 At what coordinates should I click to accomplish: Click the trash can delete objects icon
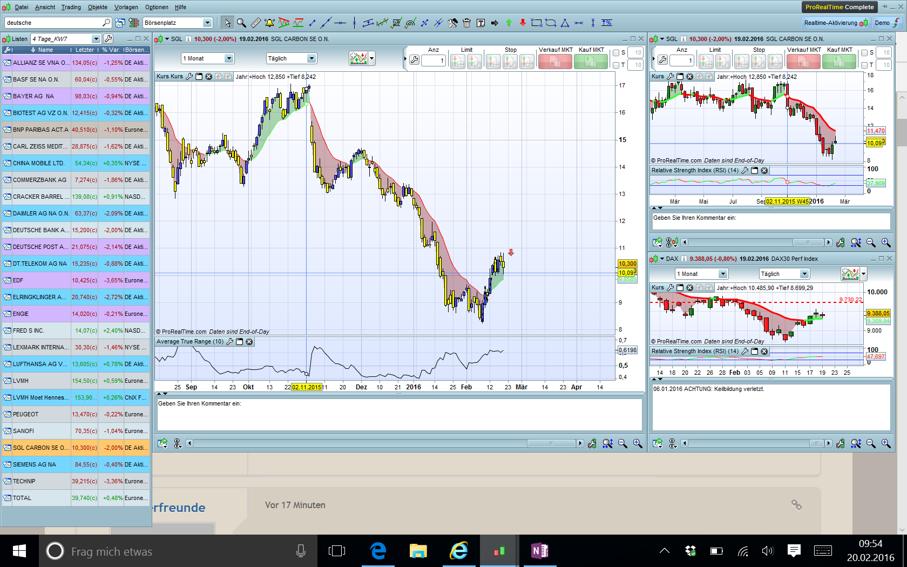click(x=466, y=23)
